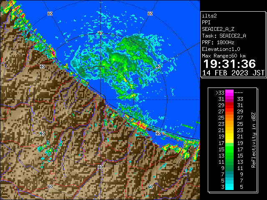Screen dimensions: 267x200
Task: Click the >33 legend label
Action: point(220,92)
